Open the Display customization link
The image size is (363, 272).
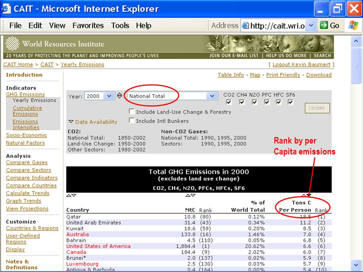(x=15, y=250)
